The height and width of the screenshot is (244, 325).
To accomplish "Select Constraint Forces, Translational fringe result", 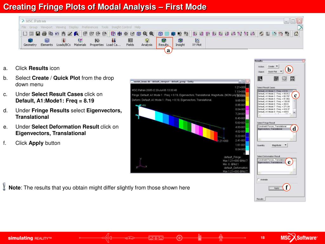I will [x=272, y=126].
